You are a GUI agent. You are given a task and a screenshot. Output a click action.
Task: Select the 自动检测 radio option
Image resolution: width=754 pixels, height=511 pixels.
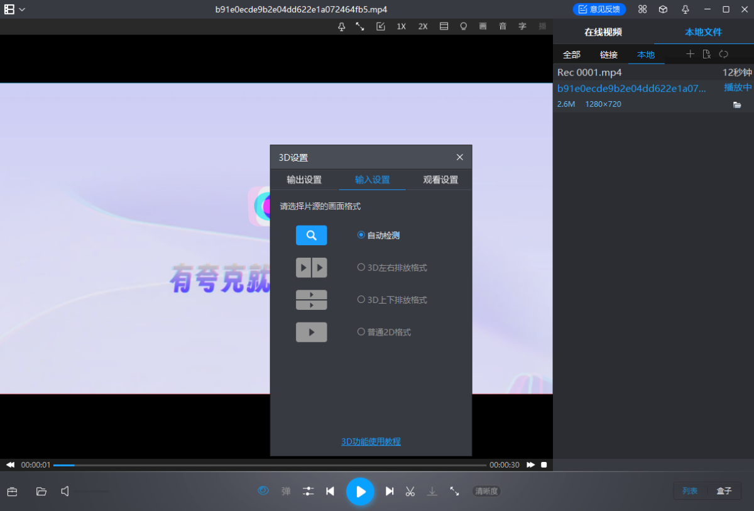click(x=361, y=235)
